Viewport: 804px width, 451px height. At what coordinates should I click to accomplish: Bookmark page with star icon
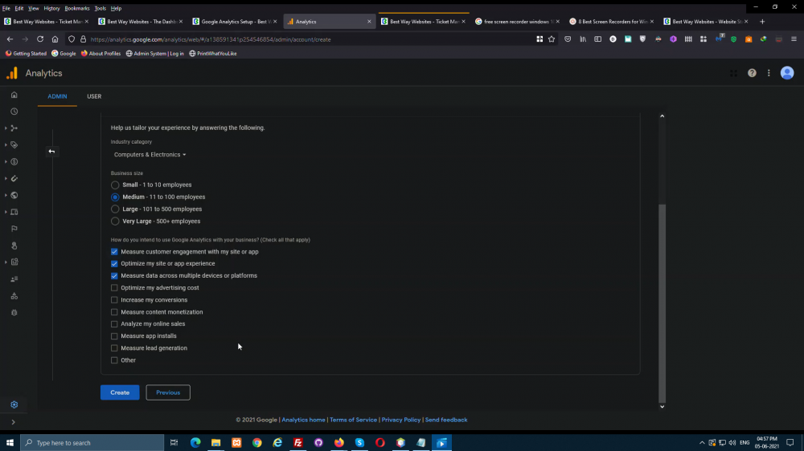click(552, 39)
